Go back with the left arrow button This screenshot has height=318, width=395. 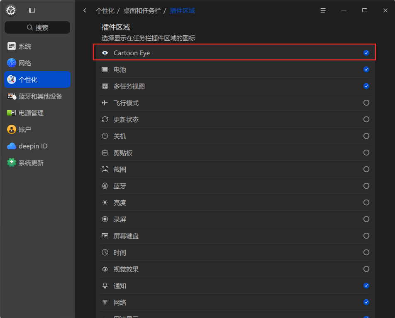click(85, 10)
